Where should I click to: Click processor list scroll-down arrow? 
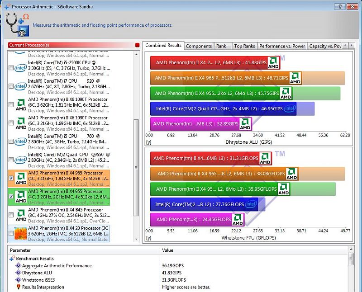136,239
